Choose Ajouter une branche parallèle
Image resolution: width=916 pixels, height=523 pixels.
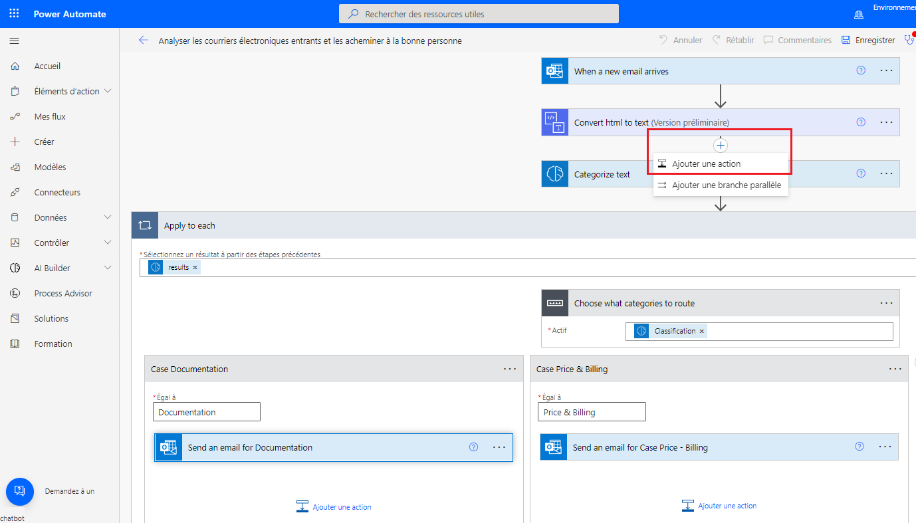pyautogui.click(x=721, y=185)
